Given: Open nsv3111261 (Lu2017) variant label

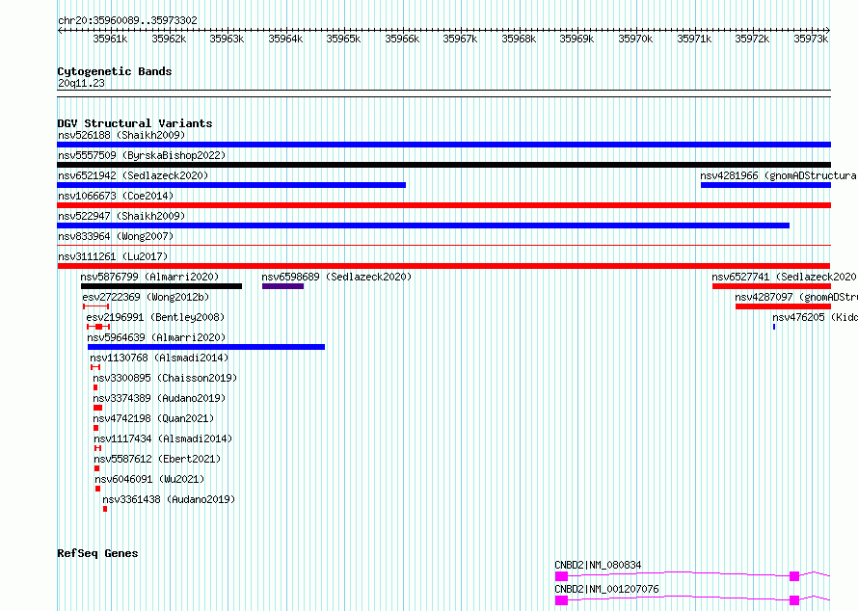Looking at the screenshot, I should (113, 256).
